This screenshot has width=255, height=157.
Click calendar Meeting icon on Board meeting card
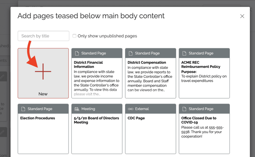[x=77, y=109]
